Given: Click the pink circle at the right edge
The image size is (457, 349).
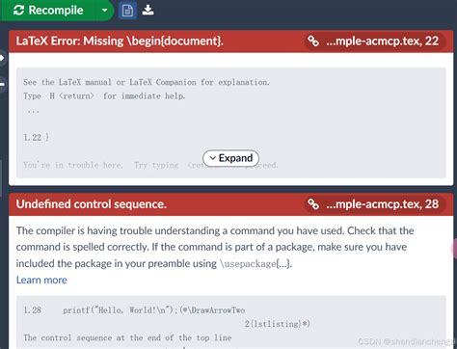Looking at the screenshot, I should point(454,249).
